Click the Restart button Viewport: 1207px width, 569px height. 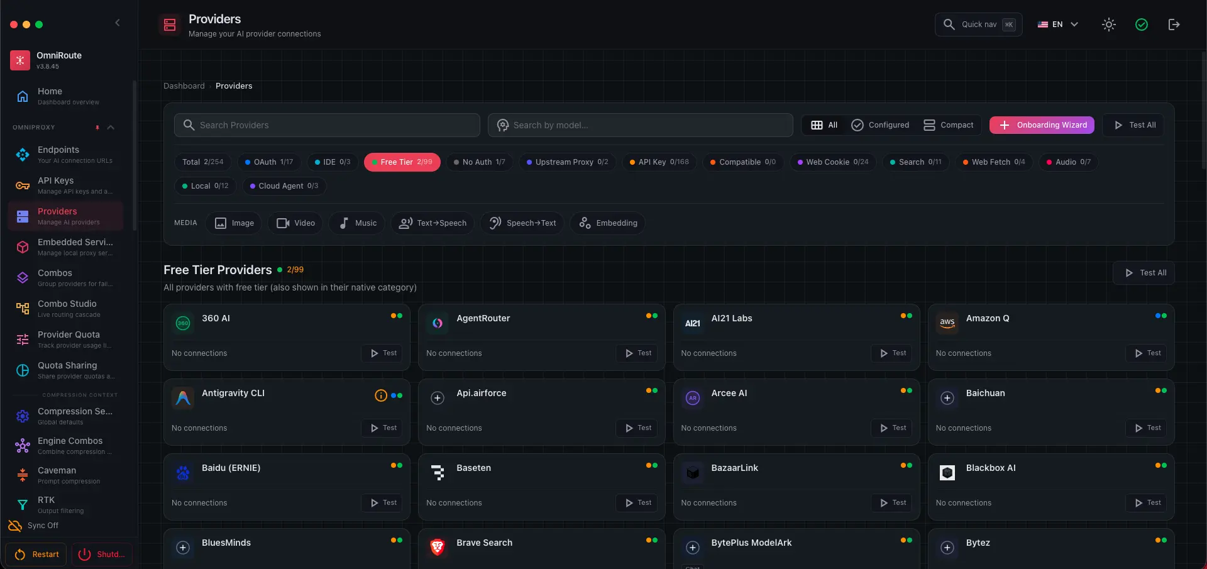36,555
